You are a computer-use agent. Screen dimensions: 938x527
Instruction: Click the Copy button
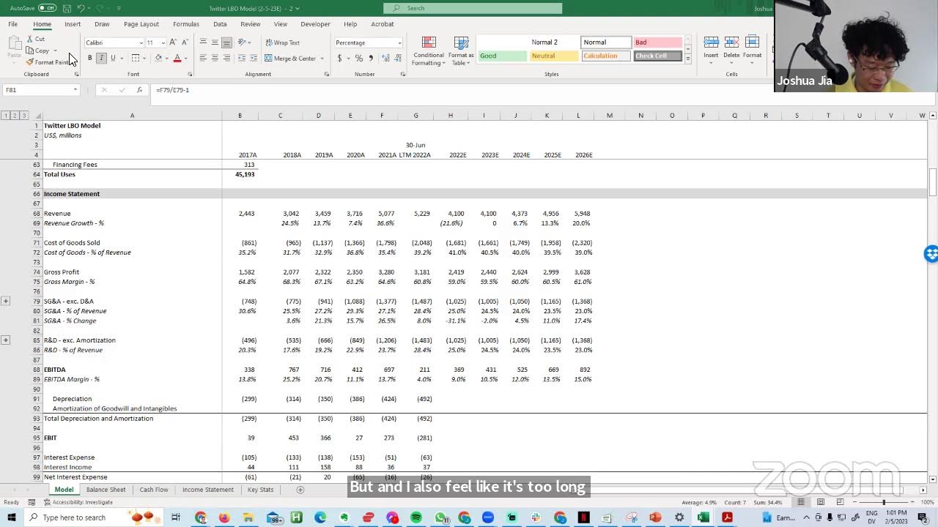37,51
